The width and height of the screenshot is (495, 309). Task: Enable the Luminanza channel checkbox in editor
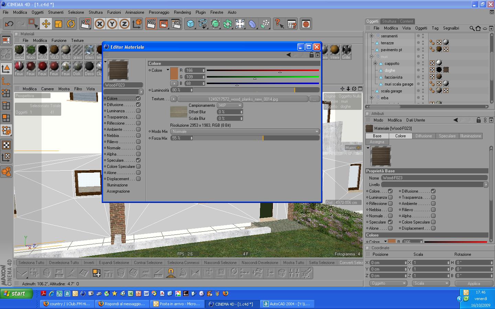pyautogui.click(x=138, y=111)
